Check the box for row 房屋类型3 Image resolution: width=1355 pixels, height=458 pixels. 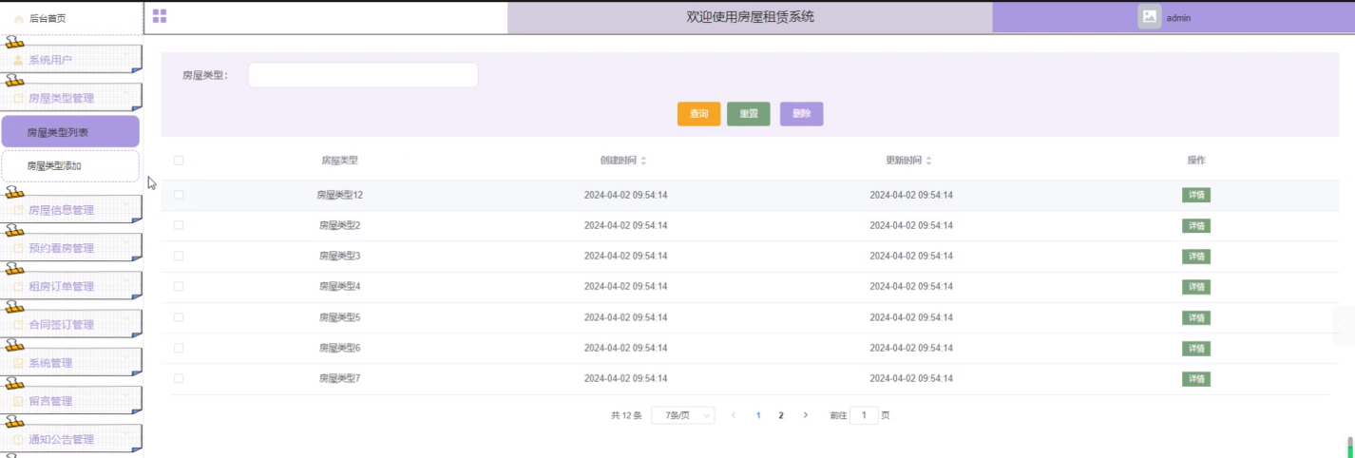(x=179, y=256)
